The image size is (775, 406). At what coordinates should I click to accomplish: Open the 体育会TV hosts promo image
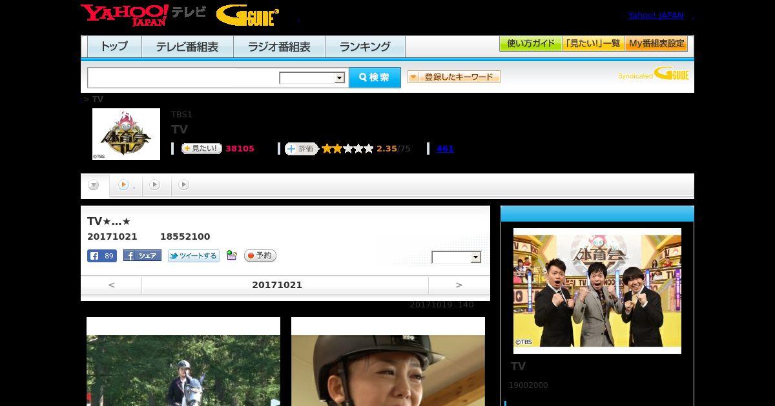tap(597, 291)
